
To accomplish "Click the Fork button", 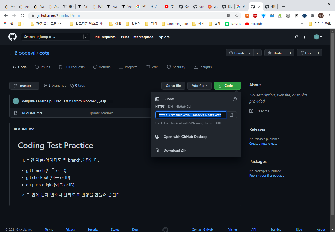I will point(306,53).
